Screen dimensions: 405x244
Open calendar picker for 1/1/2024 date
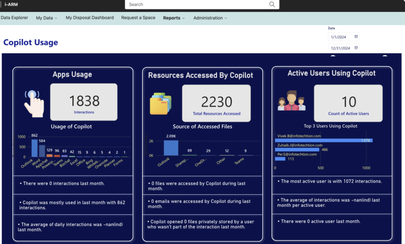[356, 37]
